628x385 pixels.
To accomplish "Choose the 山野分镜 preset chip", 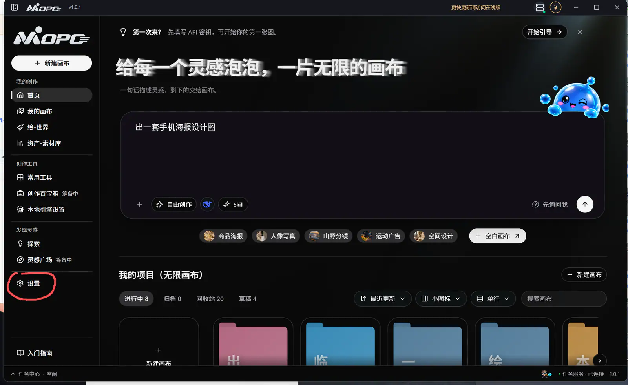I will [329, 236].
